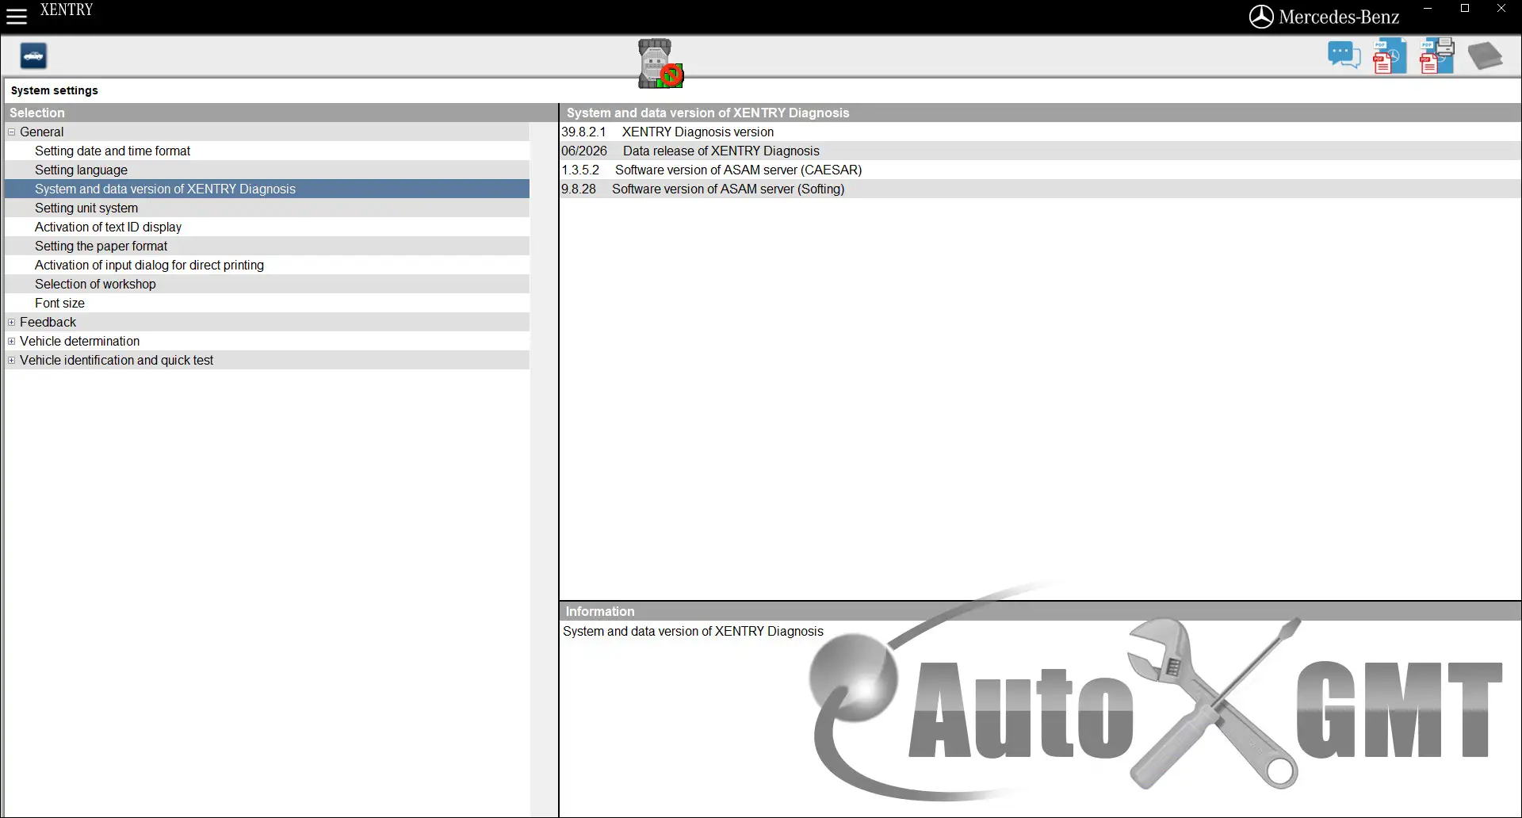The height and width of the screenshot is (818, 1522).
Task: Click the Vehicle determination label
Action: coord(79,341)
